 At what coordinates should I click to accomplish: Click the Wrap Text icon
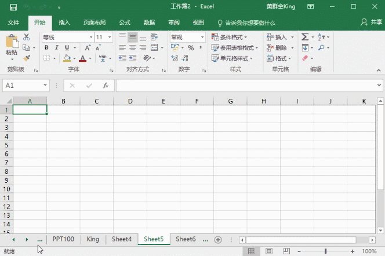tap(154, 37)
